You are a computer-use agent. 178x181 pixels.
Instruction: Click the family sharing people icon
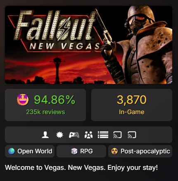[x=88, y=135]
